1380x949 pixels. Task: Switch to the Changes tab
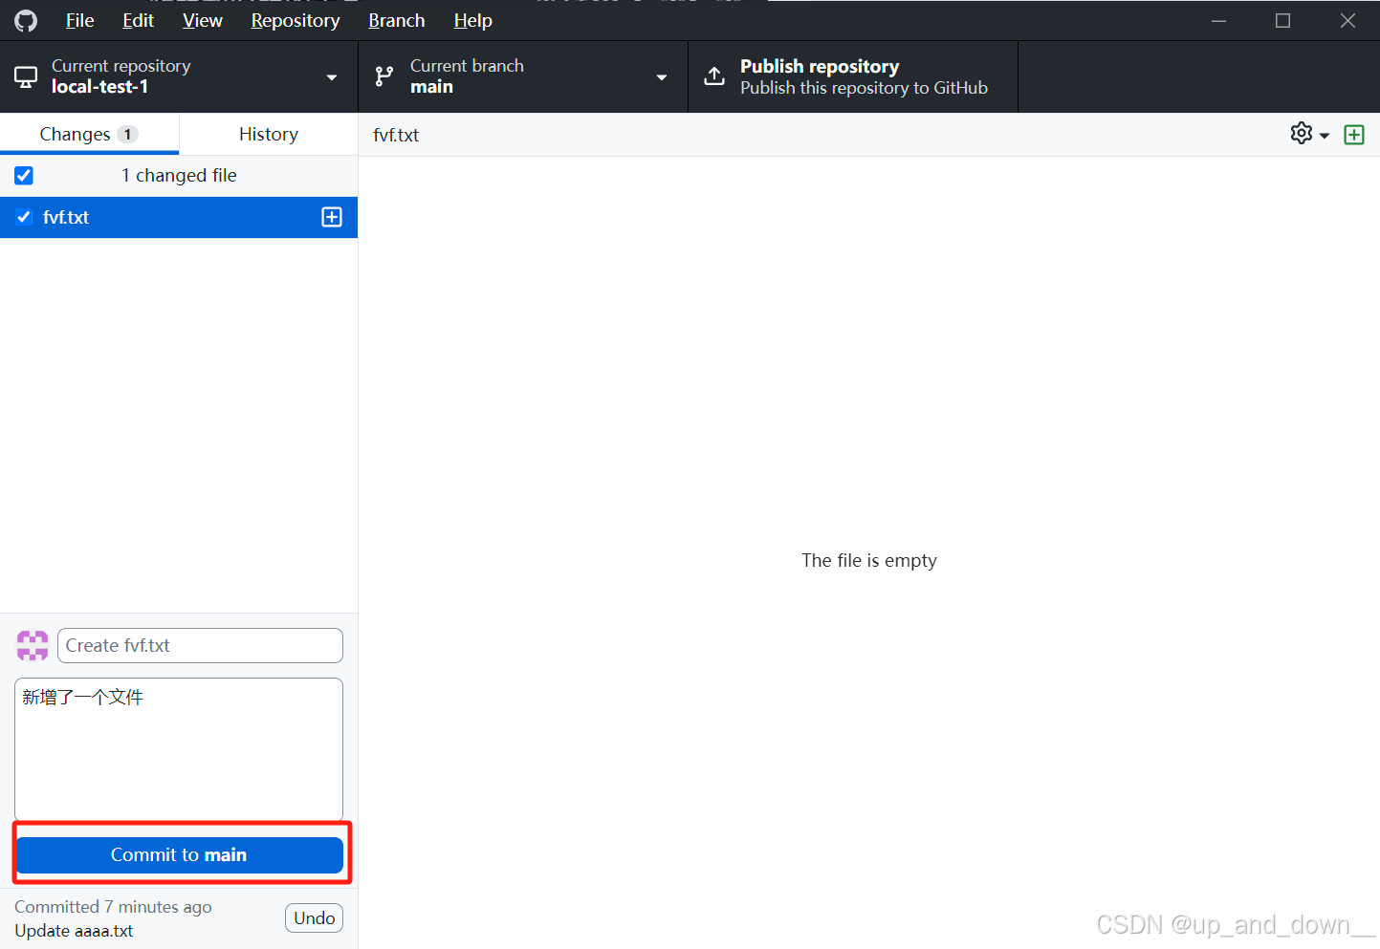[x=89, y=134]
